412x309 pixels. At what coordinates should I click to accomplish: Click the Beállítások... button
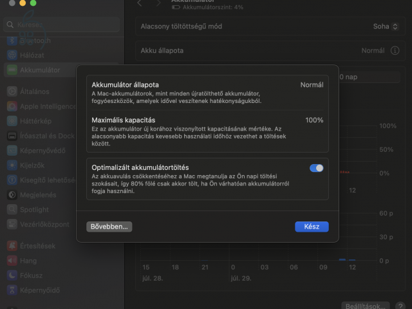point(366,306)
